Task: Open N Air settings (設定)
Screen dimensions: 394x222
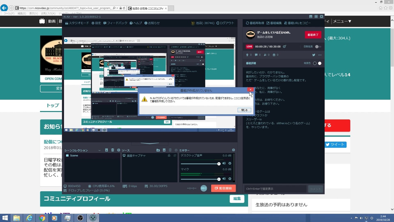Action: [x=96, y=23]
